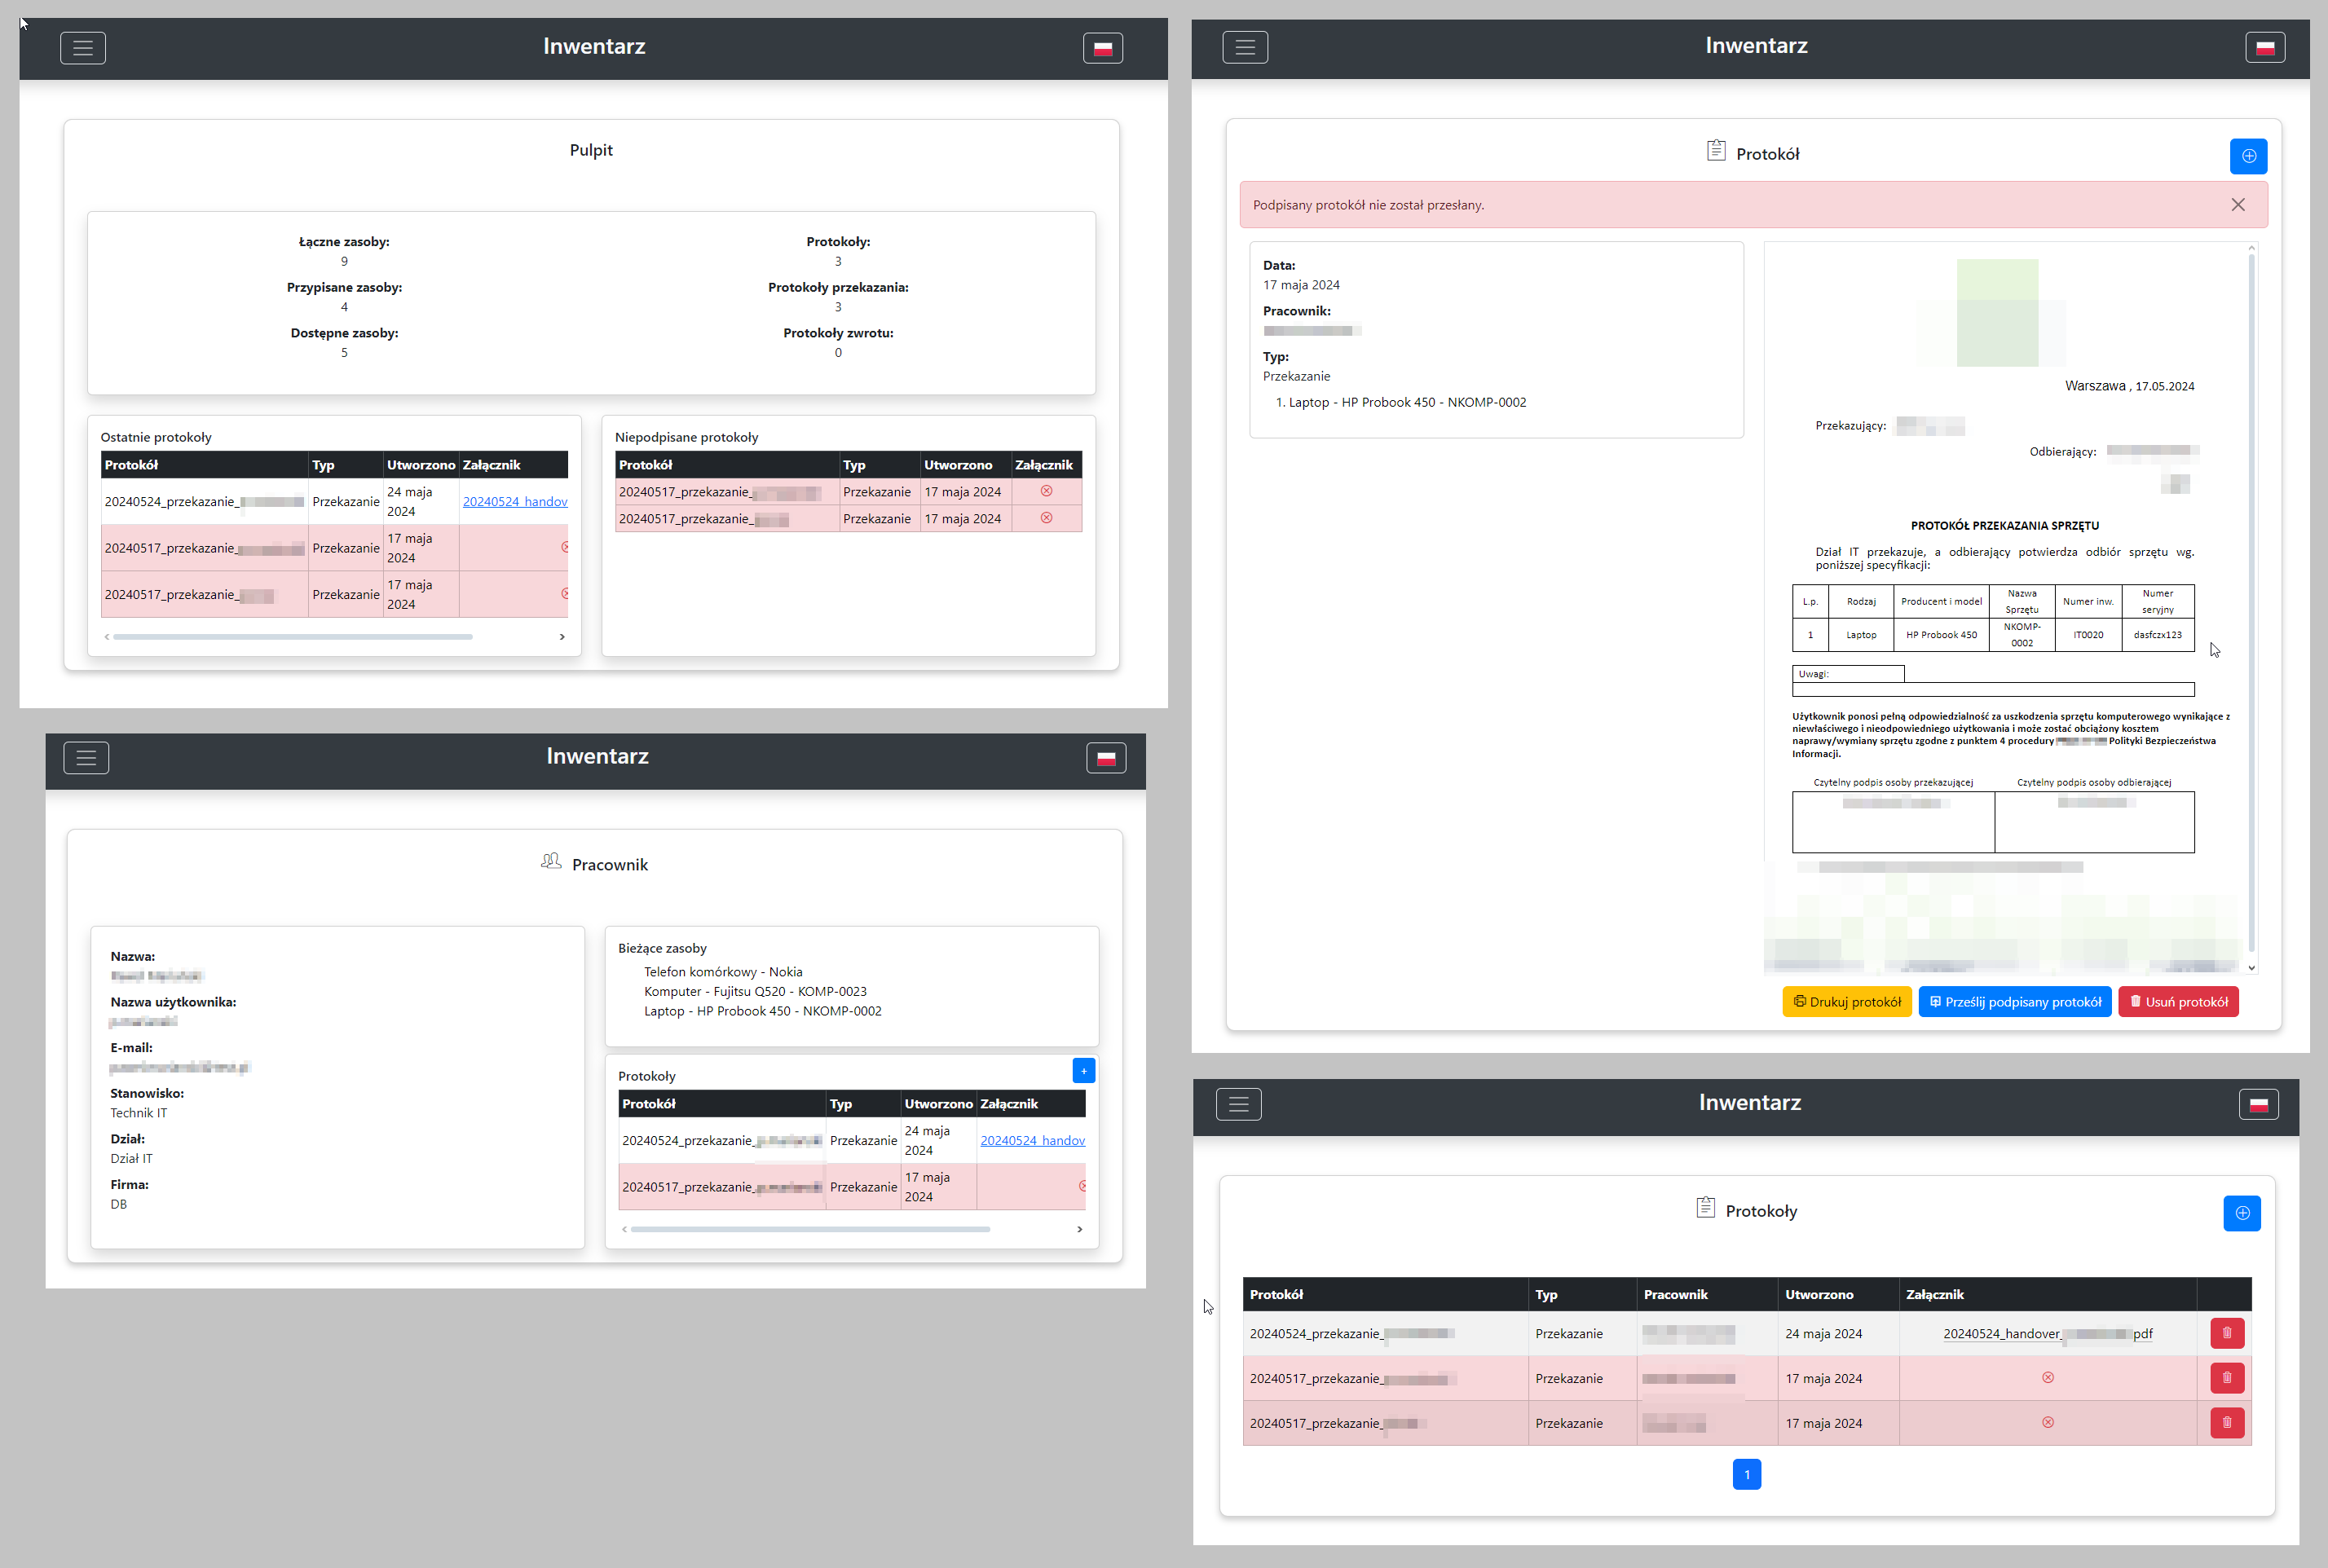Click 'Laptop - HP Probook 450 - NKOMP-0002' in Protokół details
The image size is (2328, 1568).
click(1407, 403)
